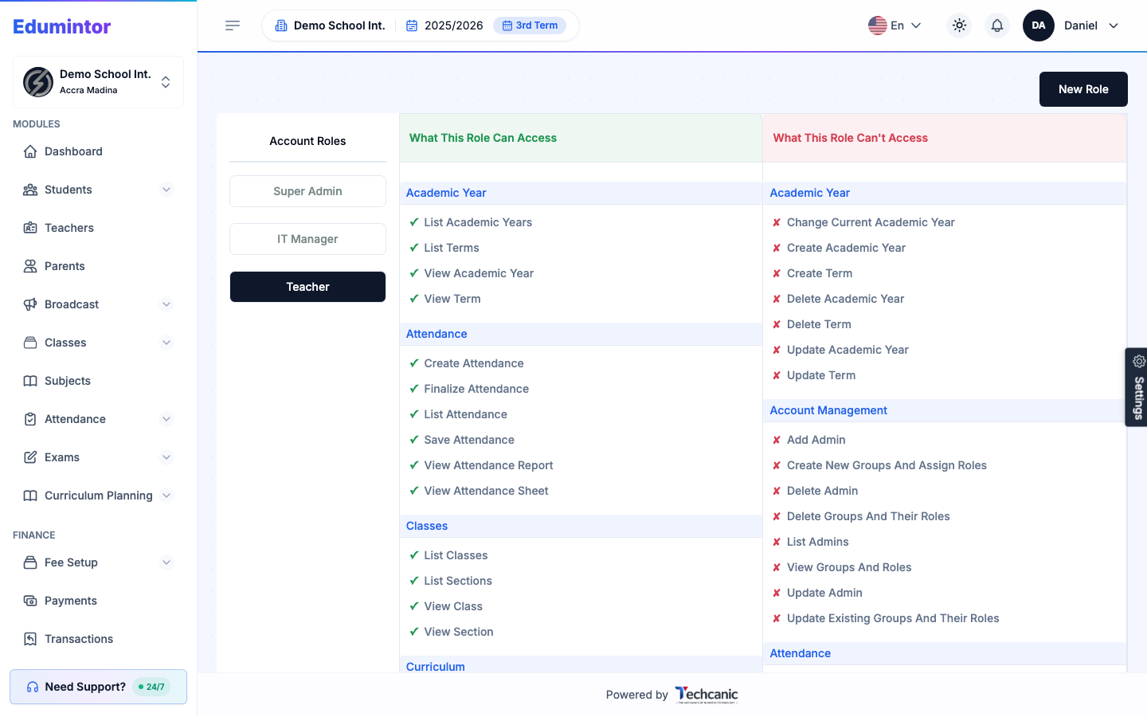Click the Parents sidebar icon
The height and width of the screenshot is (717, 1147).
tap(30, 266)
